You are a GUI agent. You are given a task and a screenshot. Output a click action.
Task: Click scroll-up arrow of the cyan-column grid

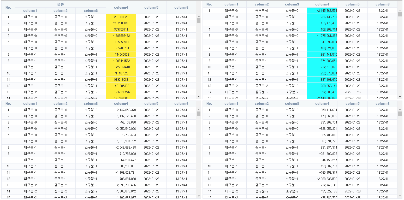400,10
